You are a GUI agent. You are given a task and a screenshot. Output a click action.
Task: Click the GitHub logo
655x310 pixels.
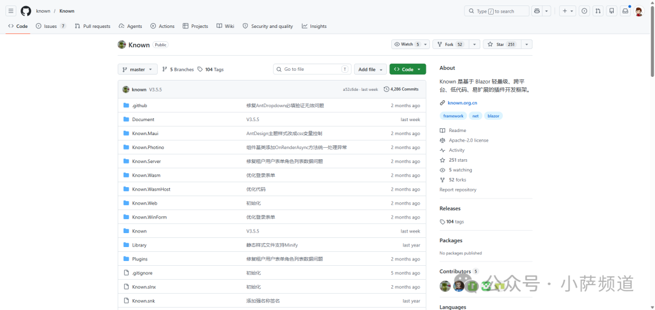[26, 11]
